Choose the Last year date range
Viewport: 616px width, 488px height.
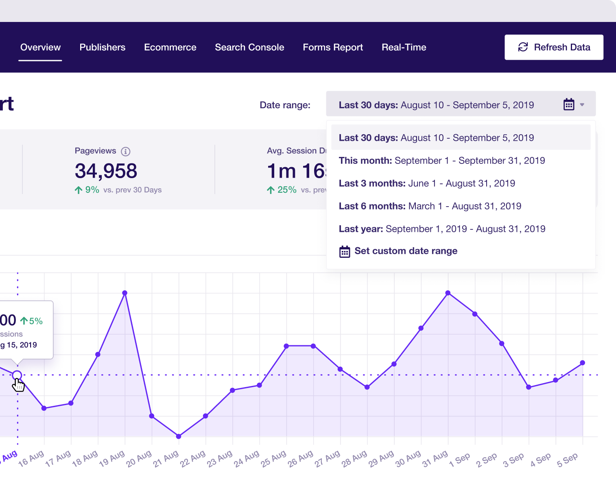coord(442,229)
